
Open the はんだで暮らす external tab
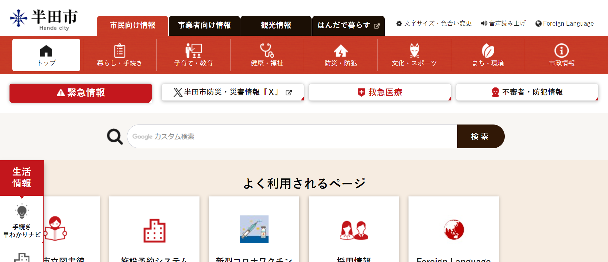[x=348, y=25]
